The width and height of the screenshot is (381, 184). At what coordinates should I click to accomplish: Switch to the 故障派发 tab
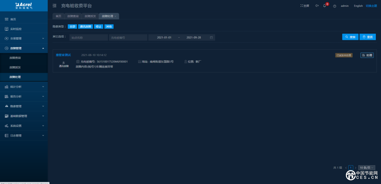coord(90,16)
